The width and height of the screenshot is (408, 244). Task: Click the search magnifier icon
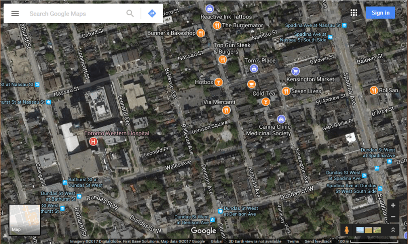[x=130, y=14]
